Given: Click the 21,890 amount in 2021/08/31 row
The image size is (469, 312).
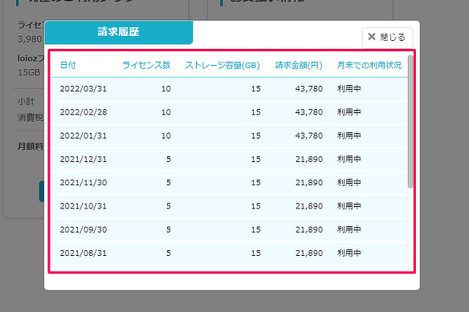Looking at the screenshot, I should click(x=309, y=253).
